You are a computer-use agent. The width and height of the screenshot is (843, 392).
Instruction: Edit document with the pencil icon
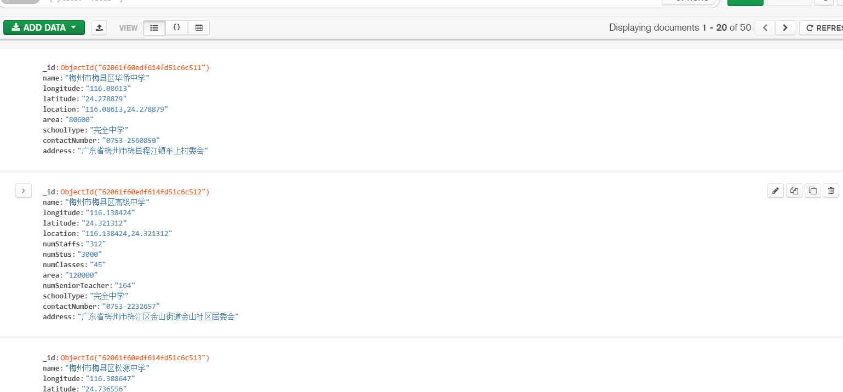(x=775, y=191)
